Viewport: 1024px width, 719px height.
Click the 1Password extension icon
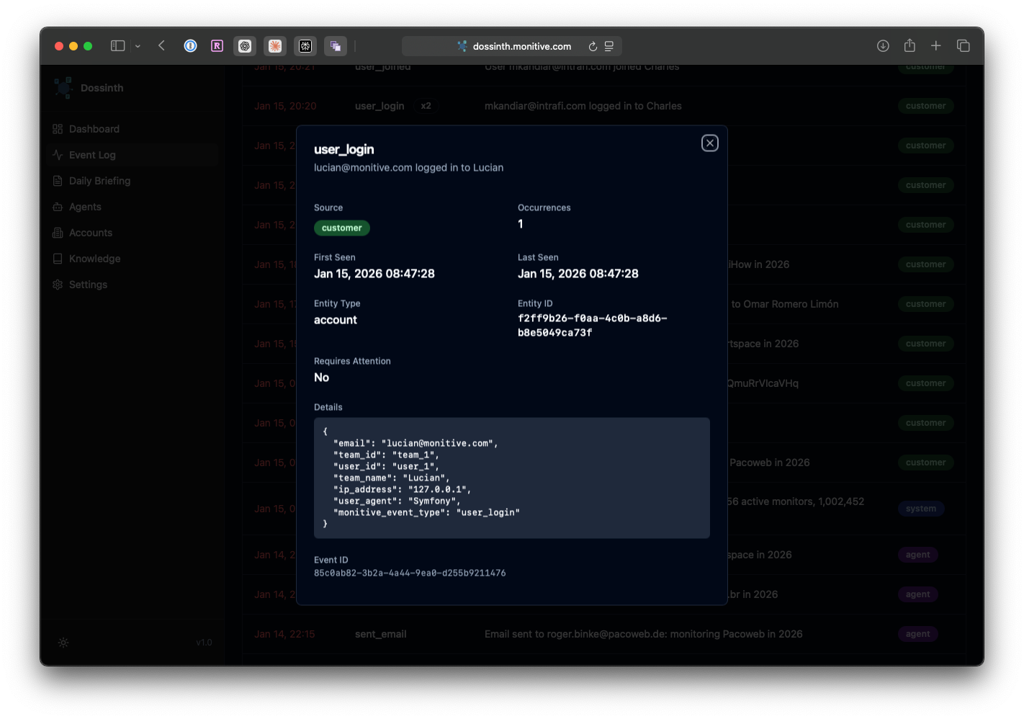click(x=190, y=46)
